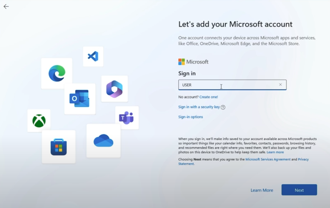Image resolution: width=330 pixels, height=208 pixels.
Task: Click the Xbox icon tile
Action: (39, 121)
